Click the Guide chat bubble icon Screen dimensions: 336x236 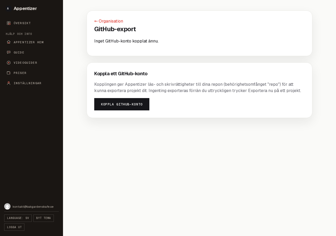9,52
